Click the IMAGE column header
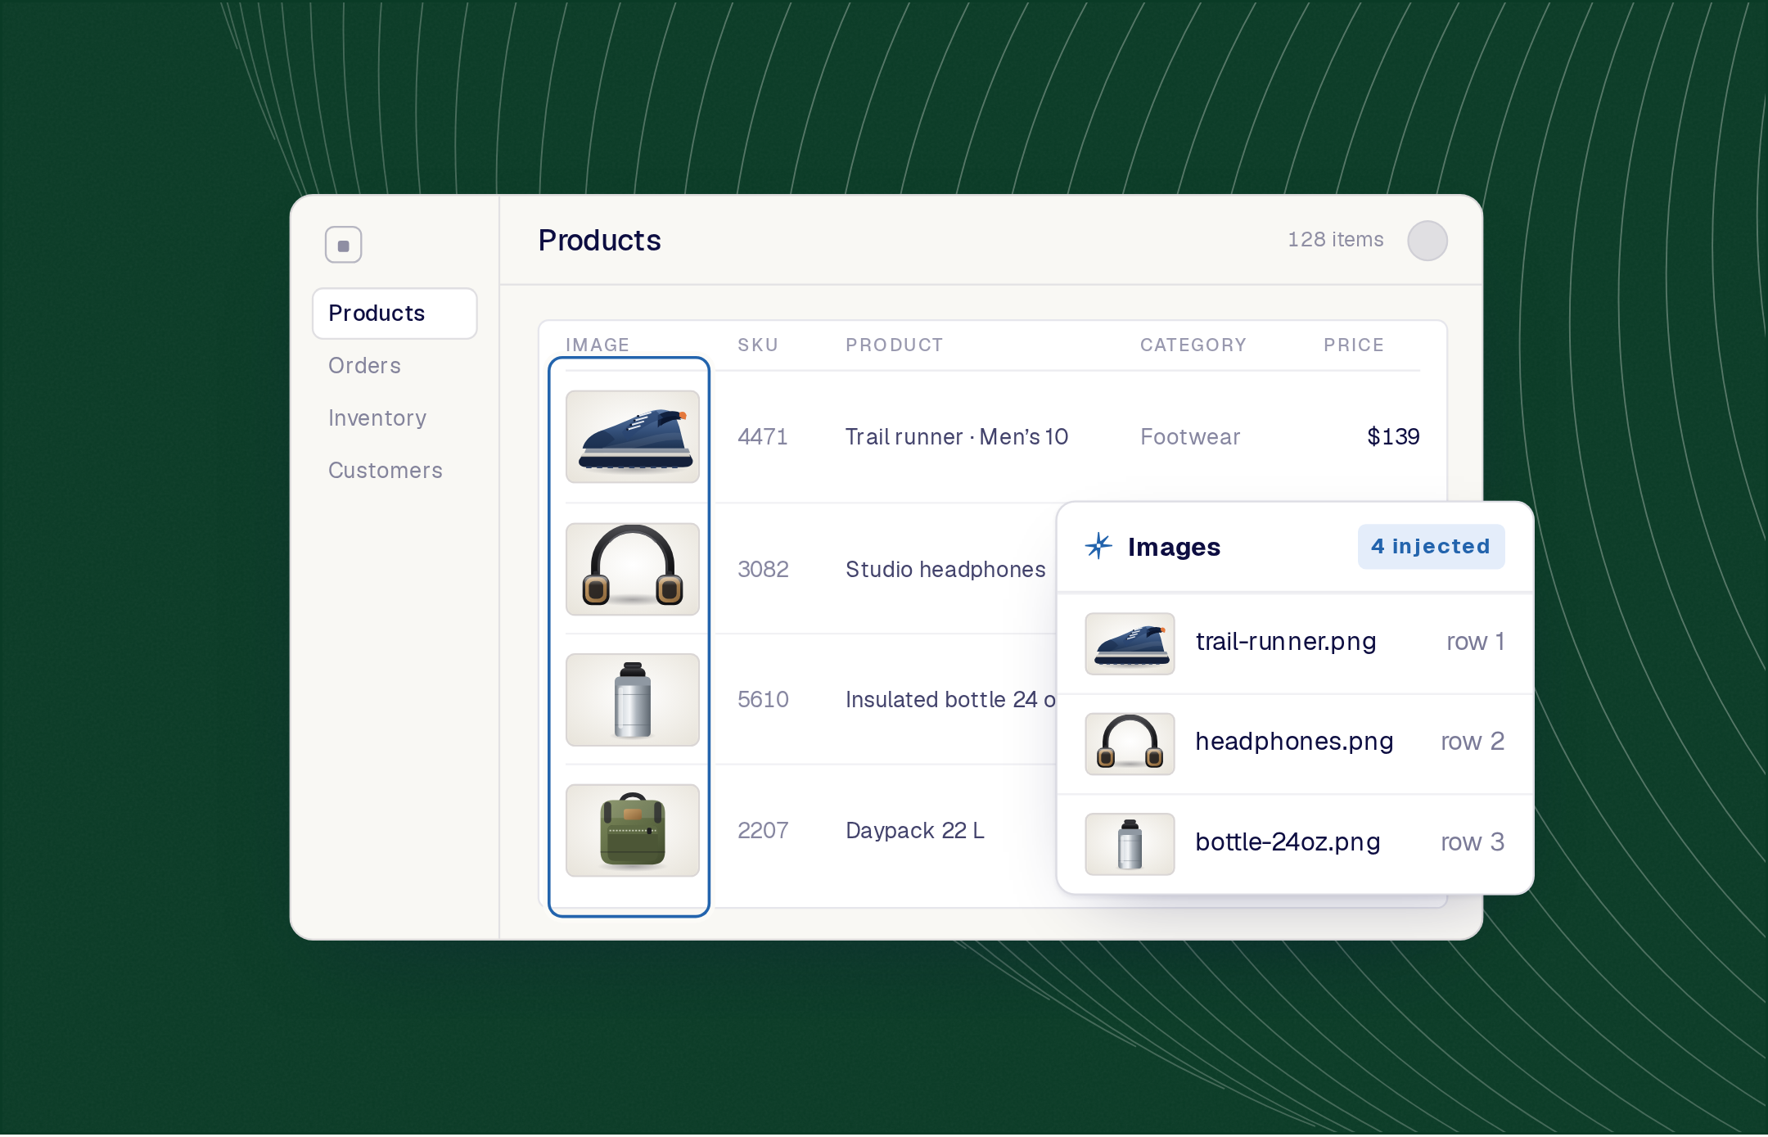This screenshot has height=1137, width=1768. 598,345
